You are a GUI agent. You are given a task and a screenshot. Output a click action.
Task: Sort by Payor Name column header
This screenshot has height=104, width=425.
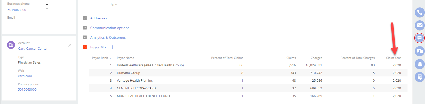click(x=125, y=58)
